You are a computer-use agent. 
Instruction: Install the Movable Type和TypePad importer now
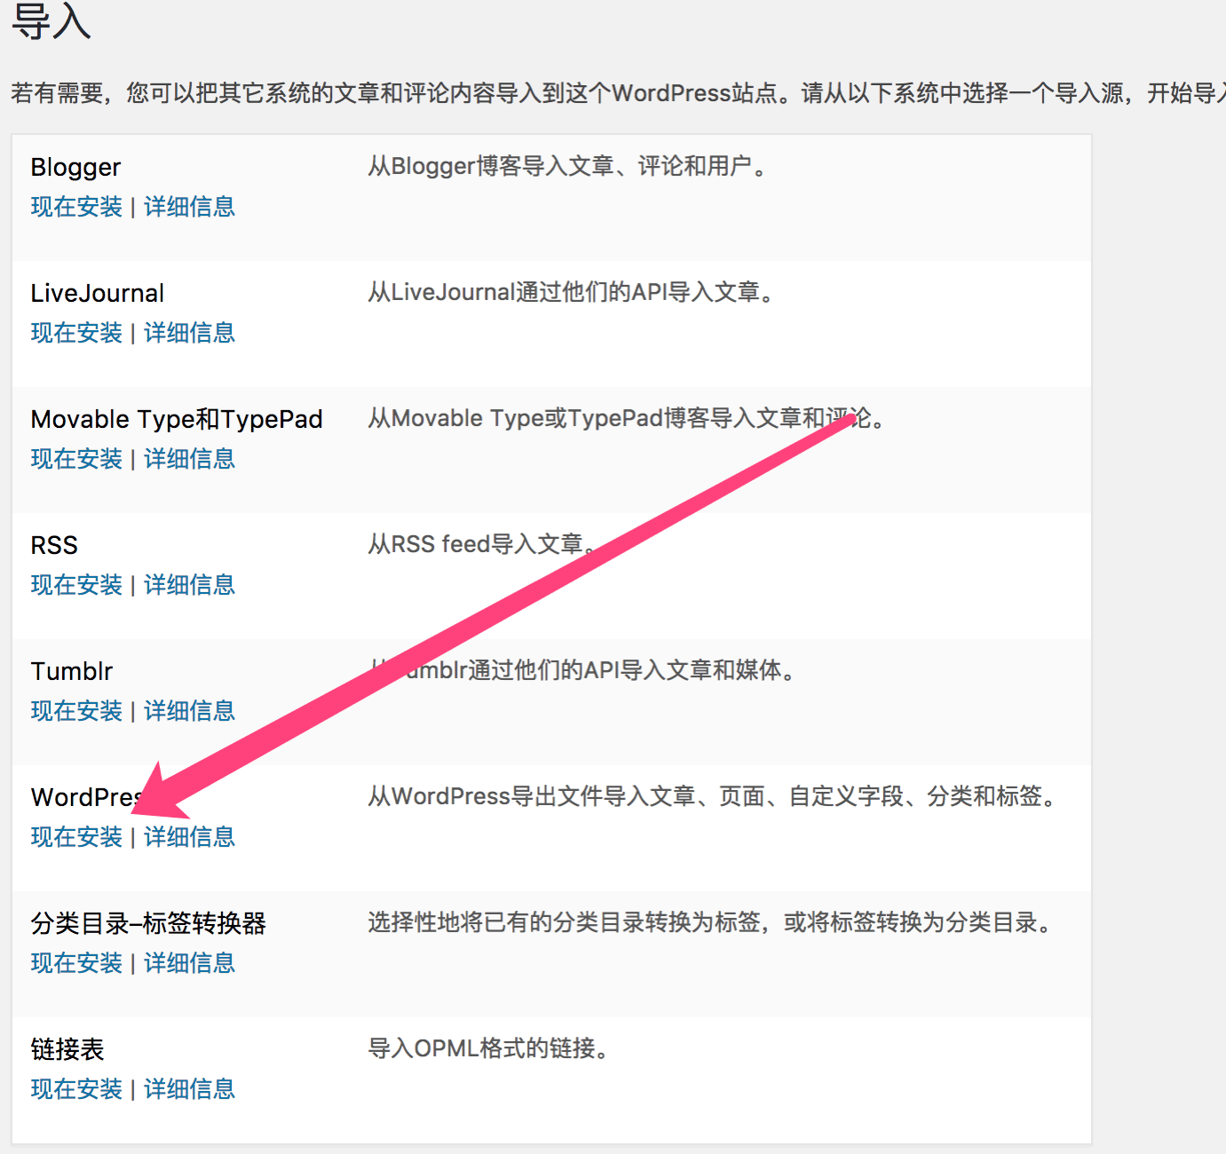tap(75, 459)
